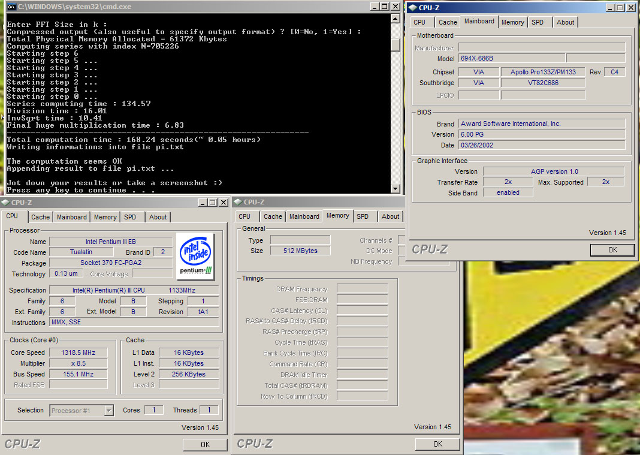Viewport: 640px width, 455px height.
Task: Open About tab in CPU window
Action: [158, 217]
